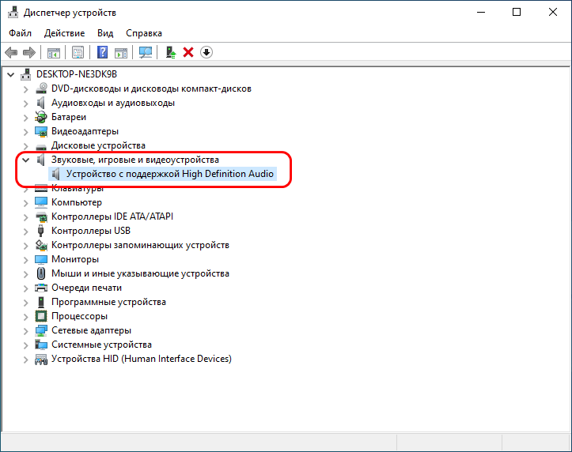Maximize the Диспетчер устройств window
572x452 pixels.
pos(517,12)
